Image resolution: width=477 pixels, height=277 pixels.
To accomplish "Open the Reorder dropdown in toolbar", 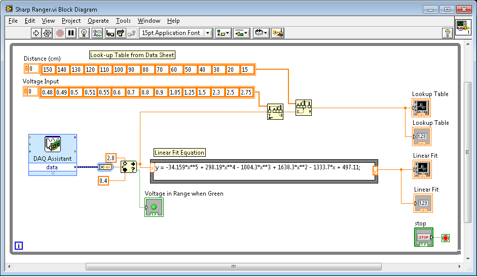I will (x=261, y=33).
